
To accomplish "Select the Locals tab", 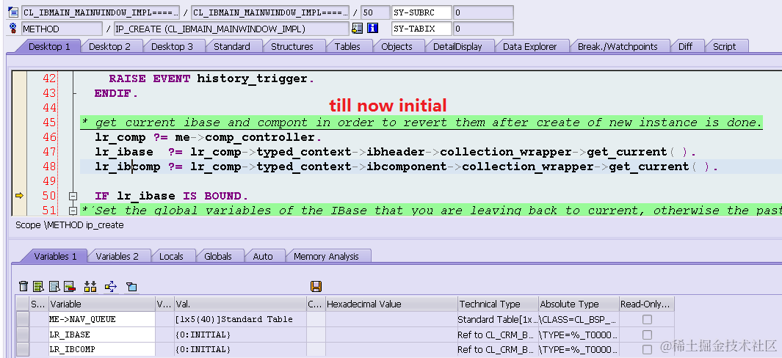I will coord(171,256).
